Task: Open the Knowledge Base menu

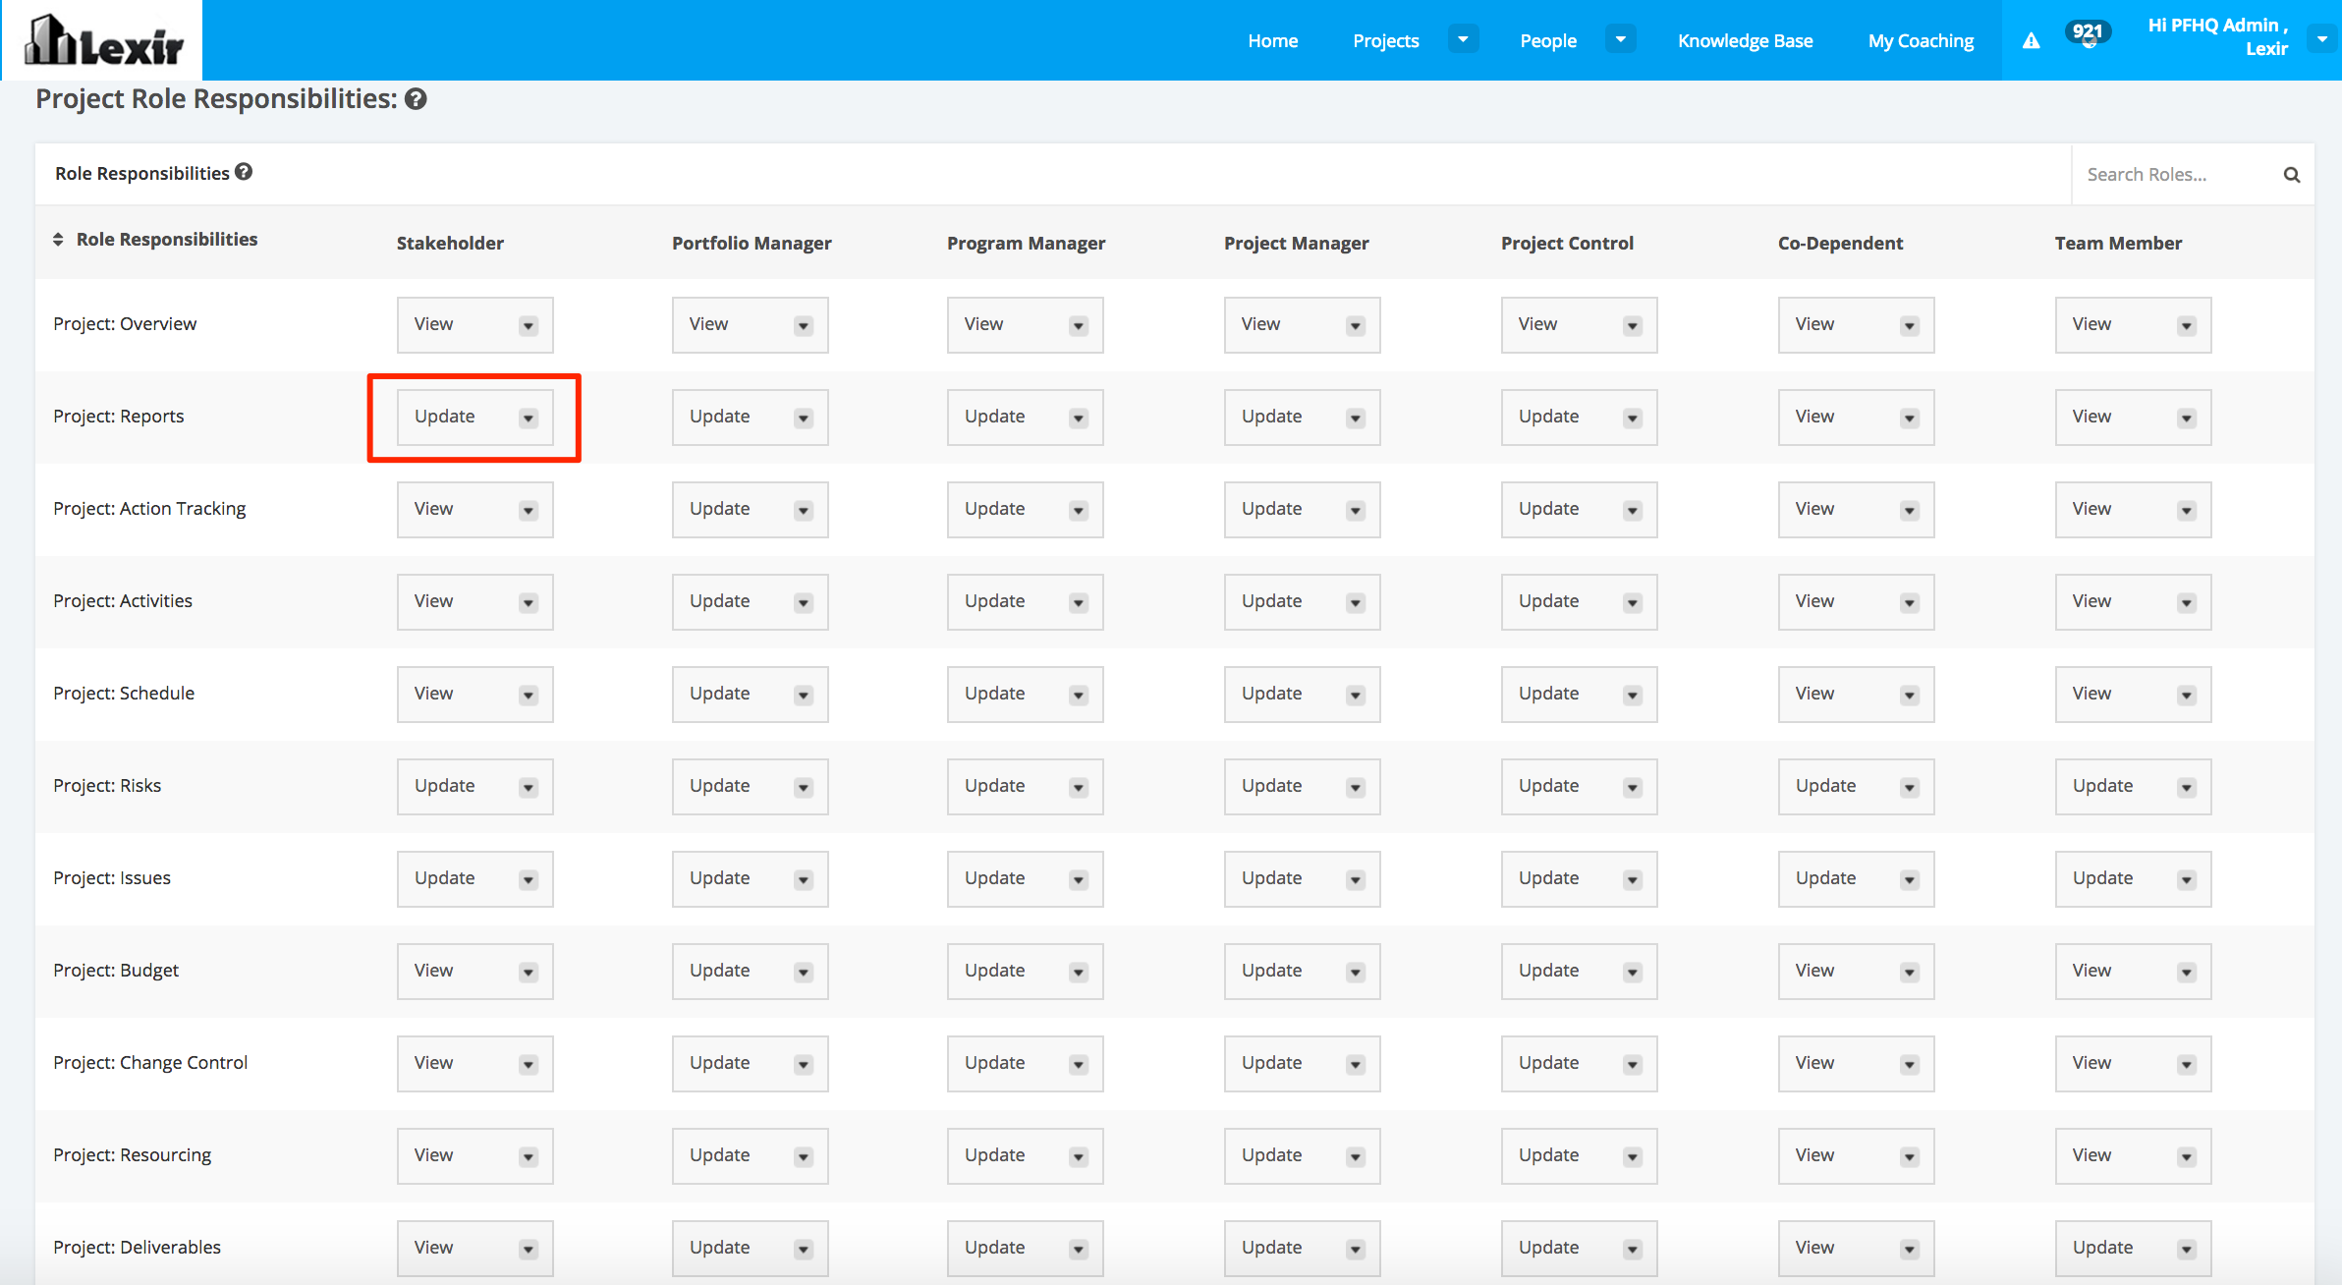Action: [x=1745, y=41]
